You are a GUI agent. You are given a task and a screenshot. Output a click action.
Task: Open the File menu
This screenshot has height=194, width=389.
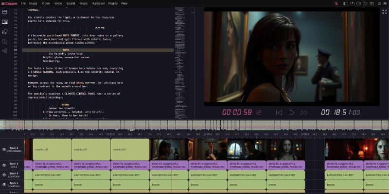click(23, 3)
